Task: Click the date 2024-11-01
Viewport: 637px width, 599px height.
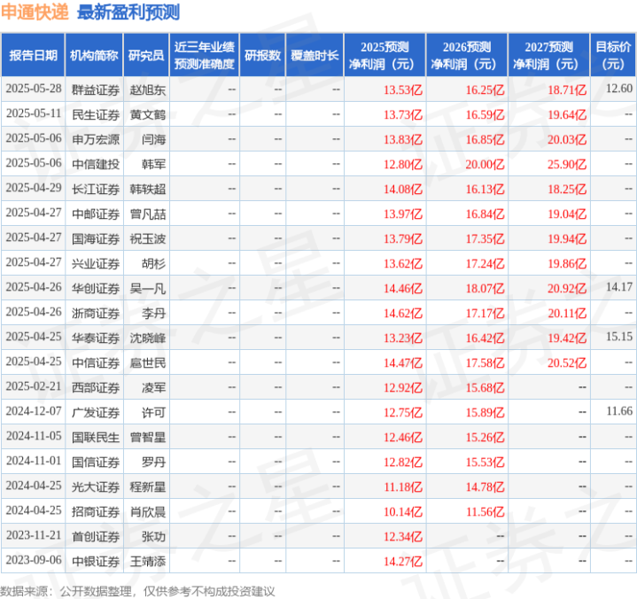Action: [x=34, y=461]
